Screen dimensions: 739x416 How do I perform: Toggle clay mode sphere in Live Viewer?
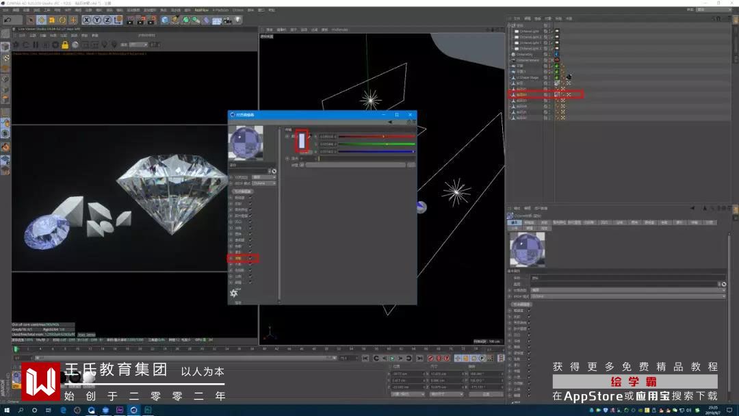pos(75,44)
